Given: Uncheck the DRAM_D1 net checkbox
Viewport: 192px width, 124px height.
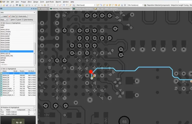Looking at the screenshot, I should pyautogui.click(x=1, y=76).
